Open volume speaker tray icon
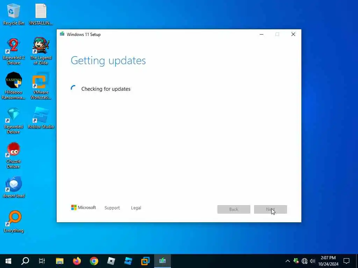The width and height of the screenshot is (358, 268). [312, 261]
